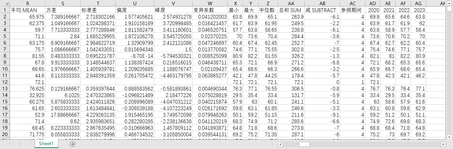
Task: Select row 12 header
Action: (x=5, y=82)
